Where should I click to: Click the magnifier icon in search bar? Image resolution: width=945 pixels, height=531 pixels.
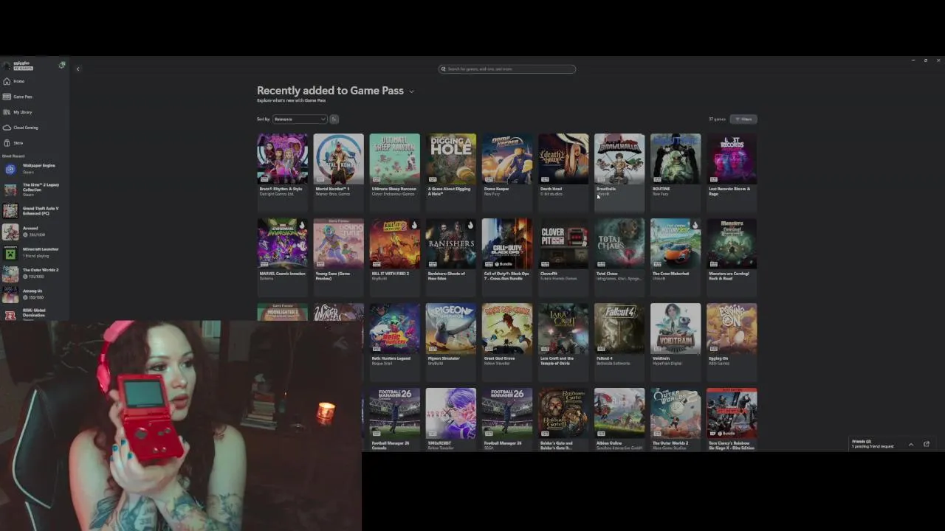point(443,69)
